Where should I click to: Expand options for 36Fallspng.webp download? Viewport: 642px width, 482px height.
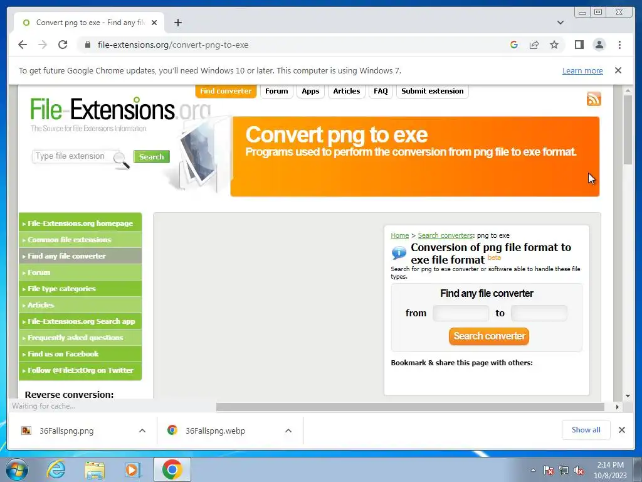pyautogui.click(x=288, y=431)
